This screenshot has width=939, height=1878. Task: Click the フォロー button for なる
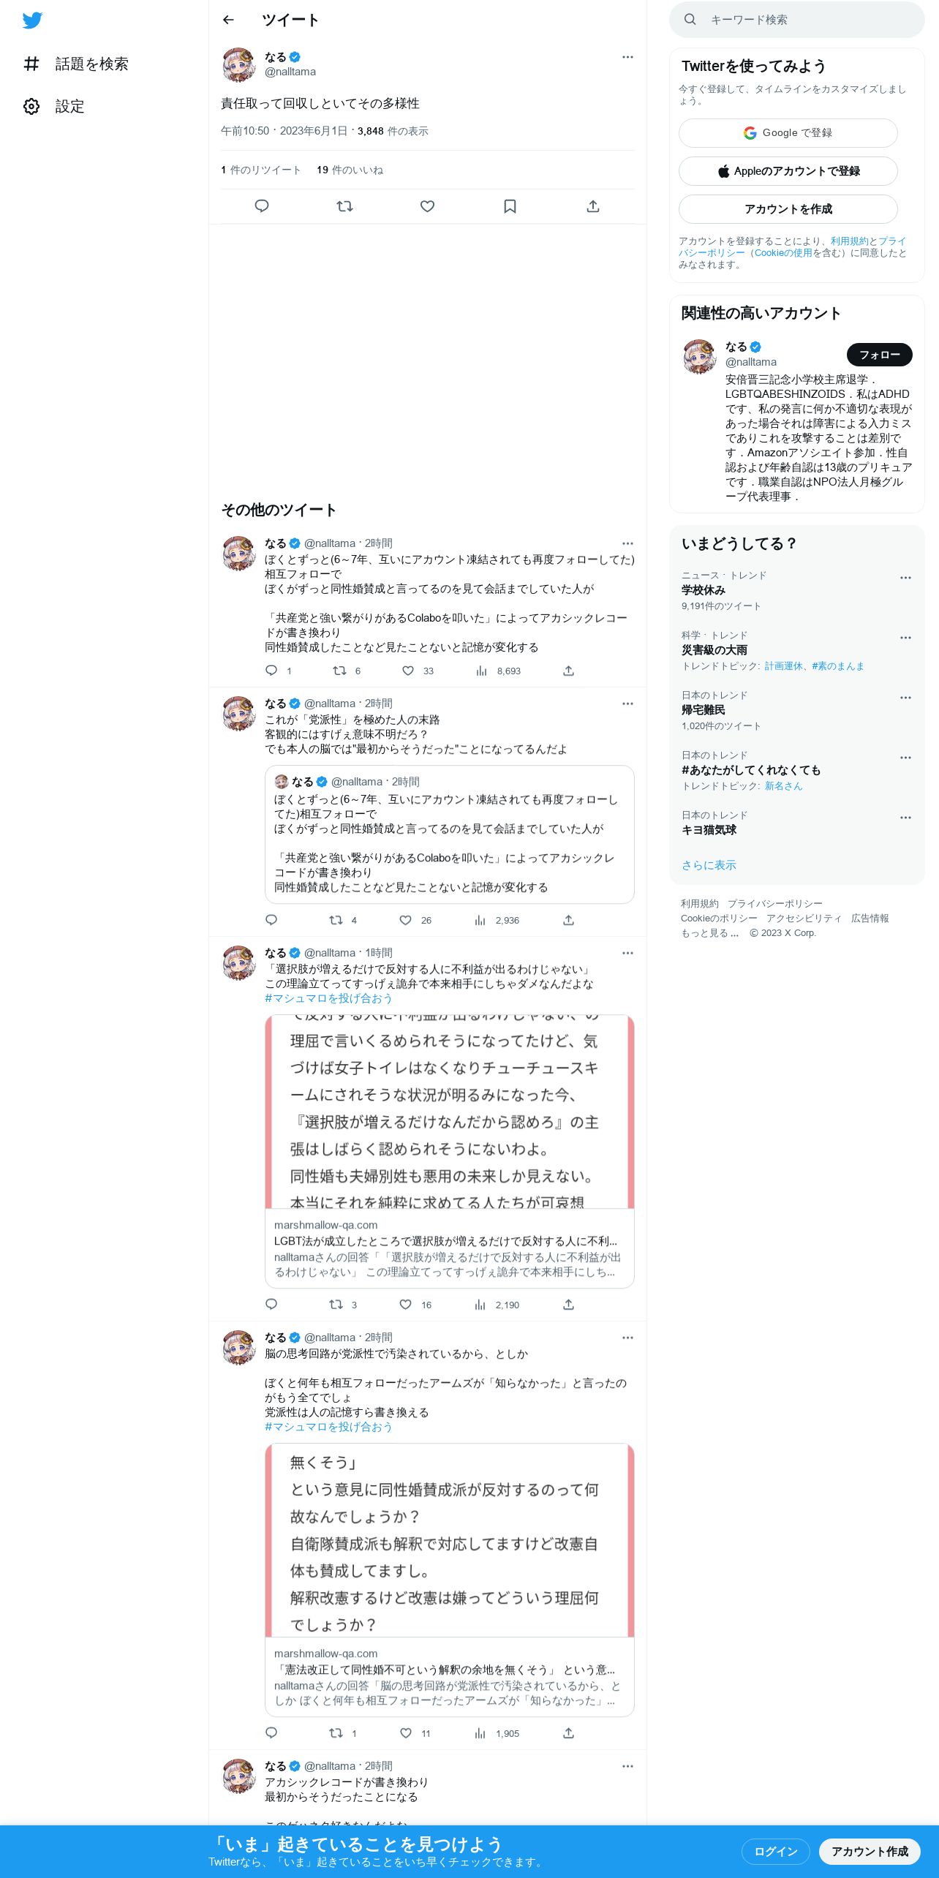click(x=879, y=355)
